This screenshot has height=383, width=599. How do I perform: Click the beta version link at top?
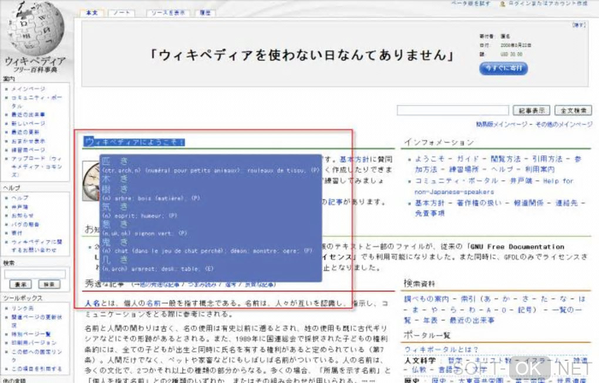point(470,4)
